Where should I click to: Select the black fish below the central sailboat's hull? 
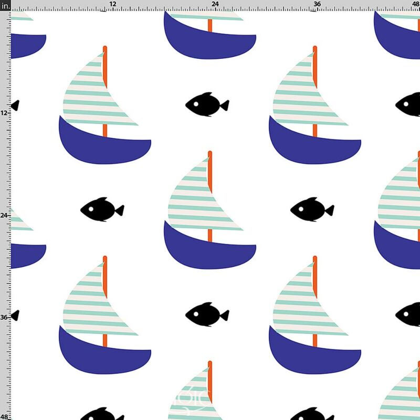(207, 314)
